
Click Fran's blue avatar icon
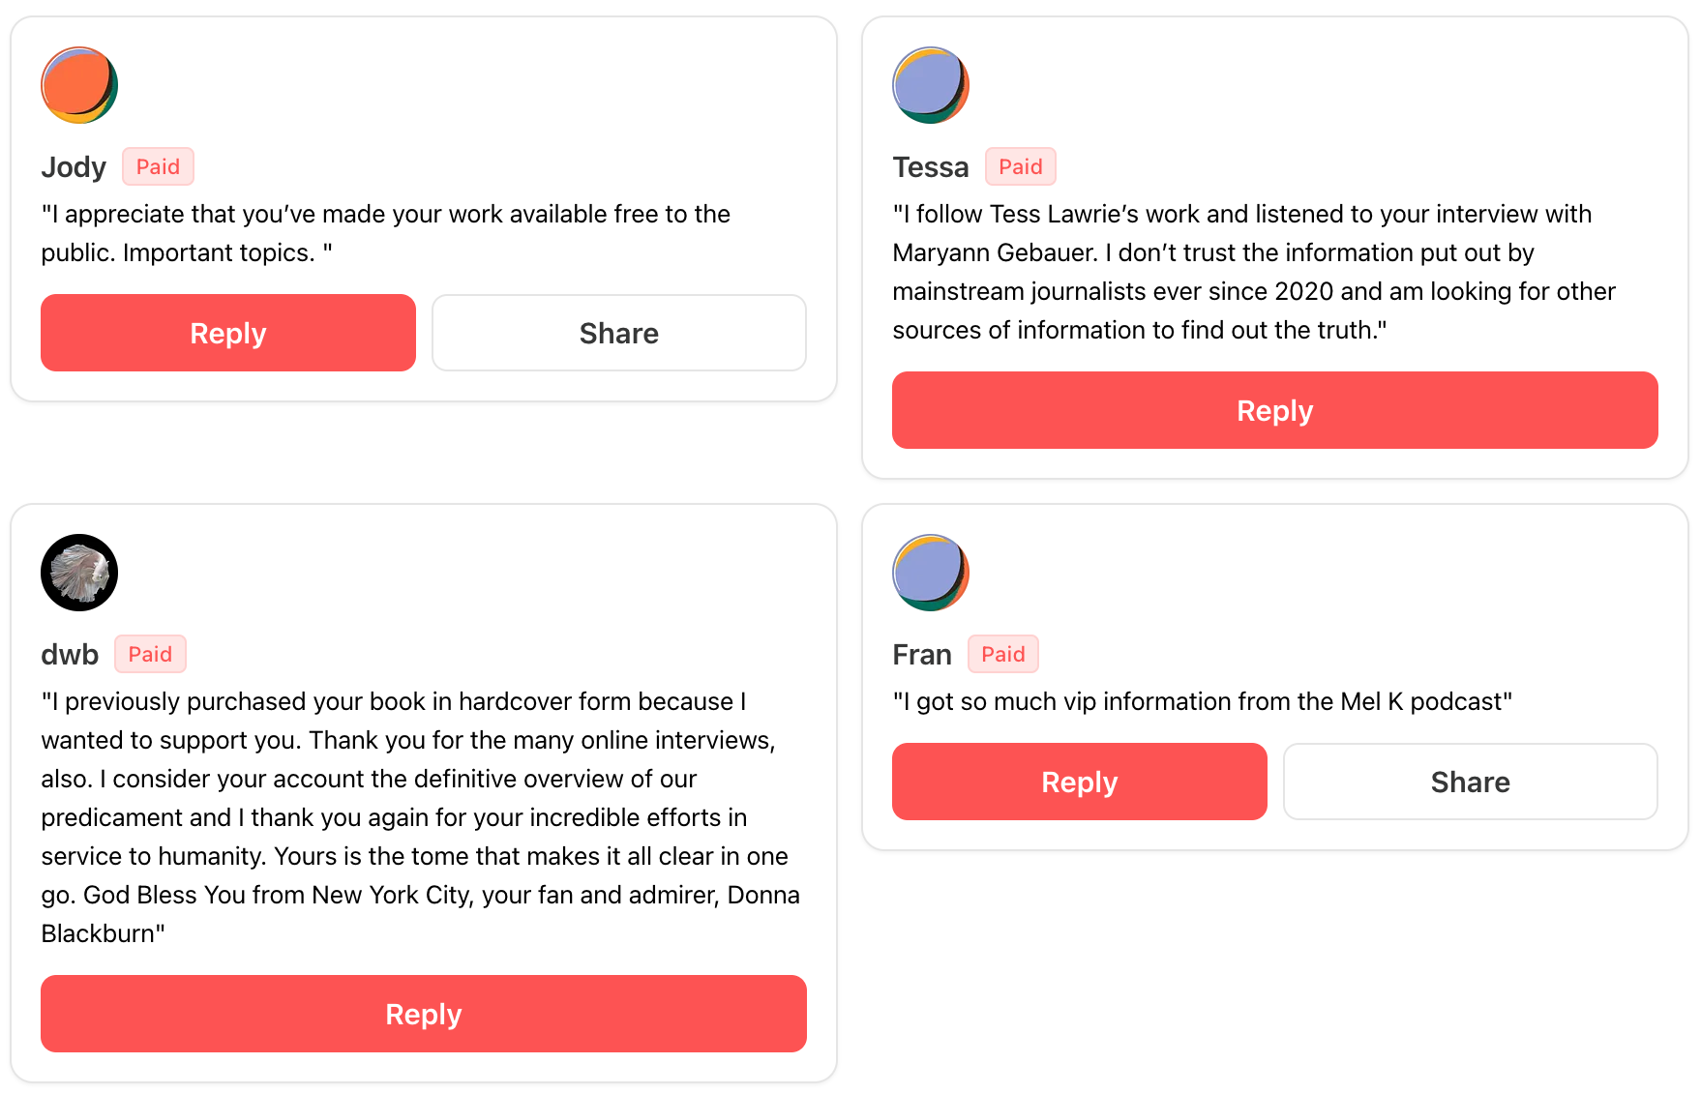931,573
